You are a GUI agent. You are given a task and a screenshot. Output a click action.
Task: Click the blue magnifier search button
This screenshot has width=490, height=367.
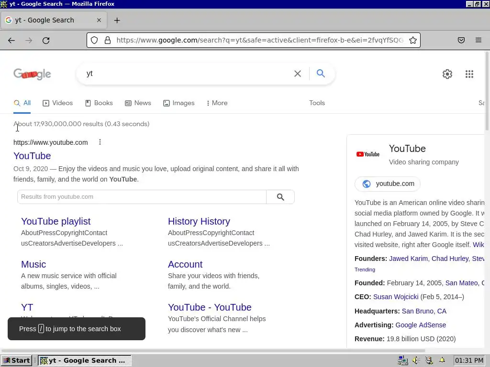pyautogui.click(x=321, y=73)
